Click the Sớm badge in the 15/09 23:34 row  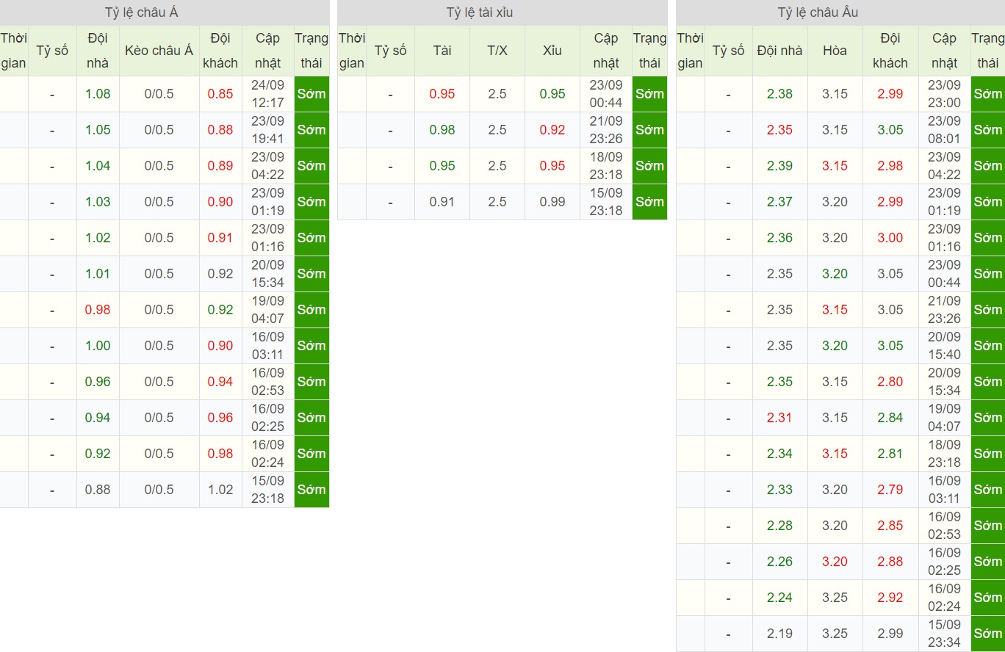click(987, 634)
